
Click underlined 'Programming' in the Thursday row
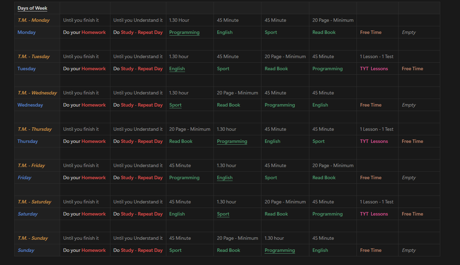click(232, 141)
